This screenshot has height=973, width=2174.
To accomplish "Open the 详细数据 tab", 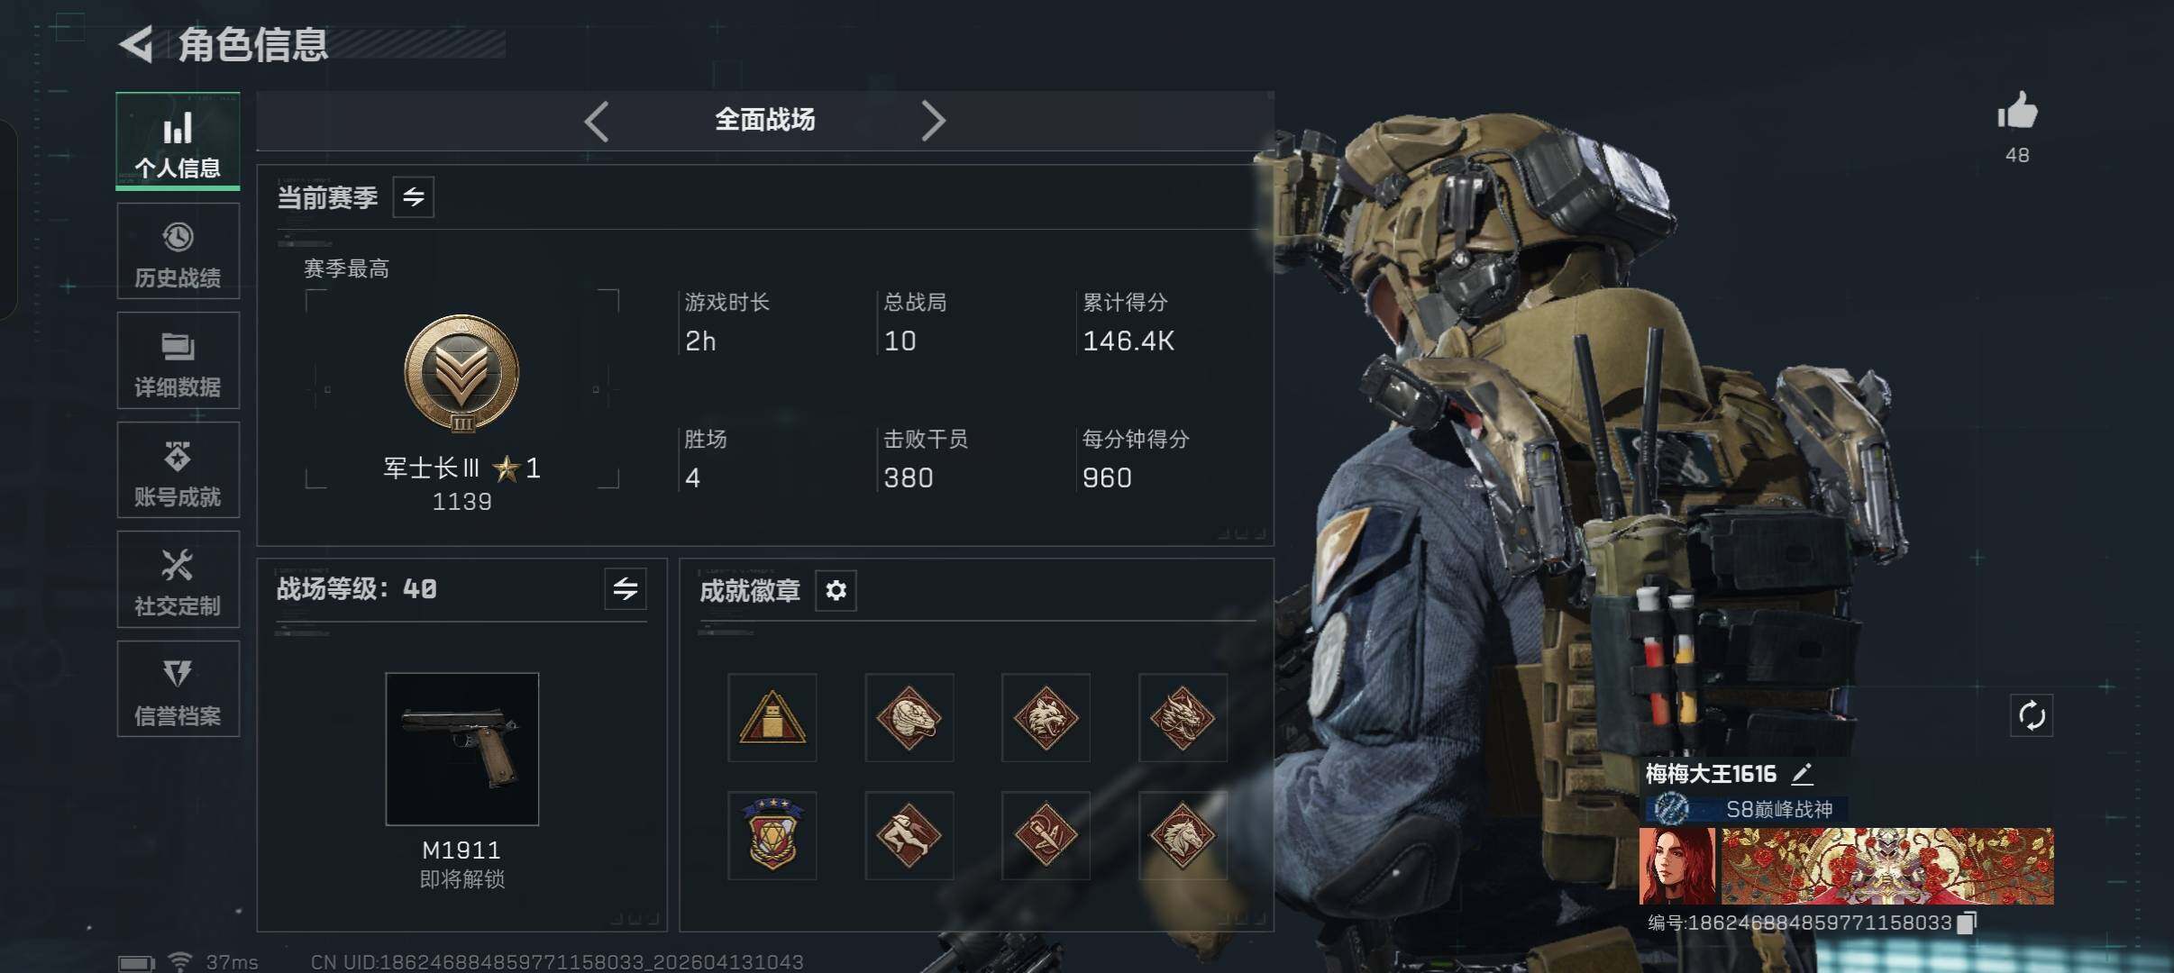I will pyautogui.click(x=178, y=360).
